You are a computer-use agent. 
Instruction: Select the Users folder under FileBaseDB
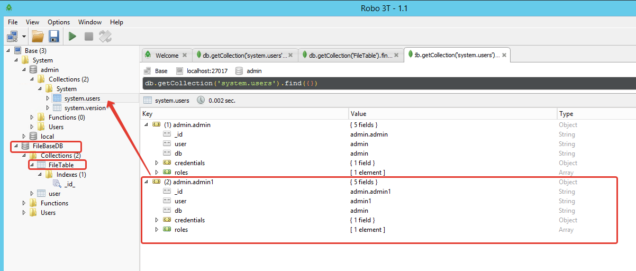[48, 213]
